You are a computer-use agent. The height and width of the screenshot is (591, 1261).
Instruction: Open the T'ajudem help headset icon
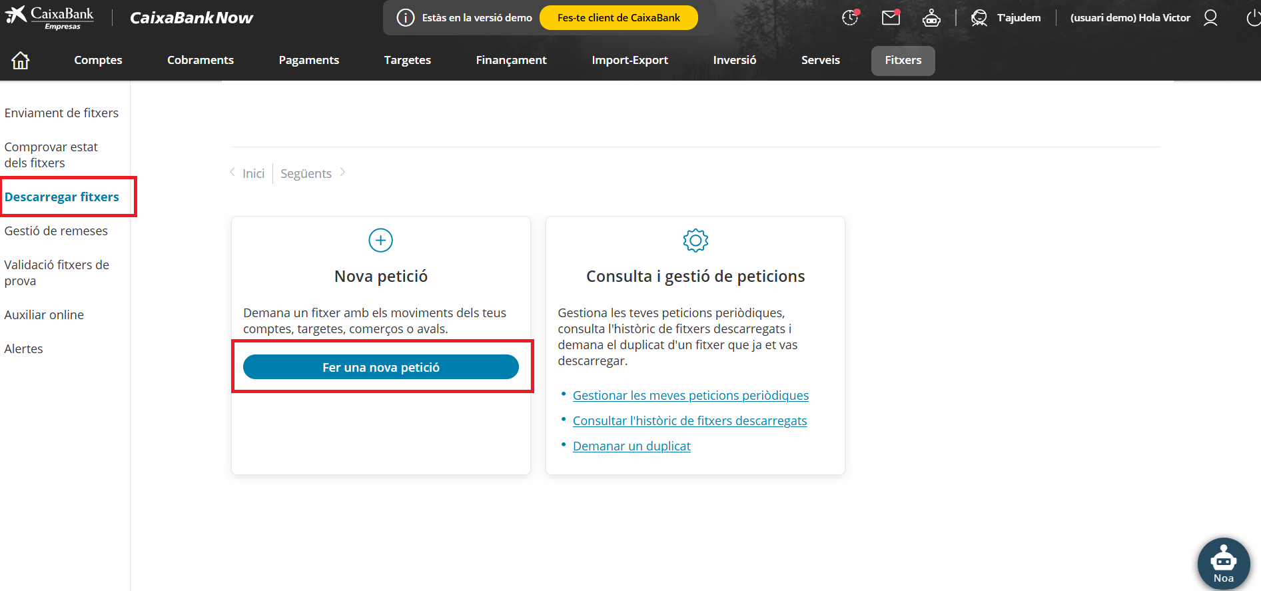coord(979,18)
